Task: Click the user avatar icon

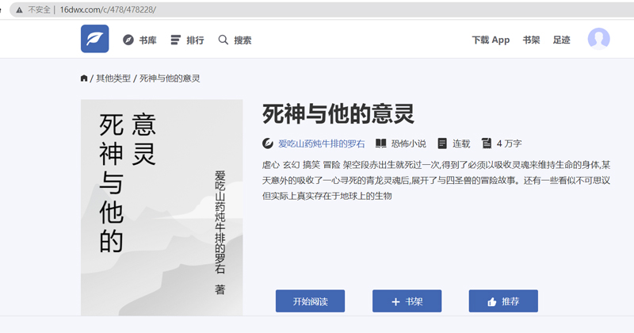Action: point(599,39)
